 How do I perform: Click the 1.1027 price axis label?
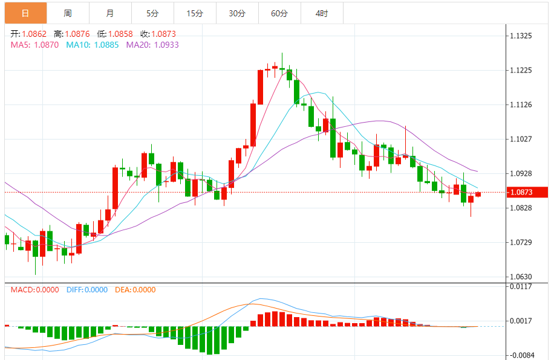pos(521,139)
